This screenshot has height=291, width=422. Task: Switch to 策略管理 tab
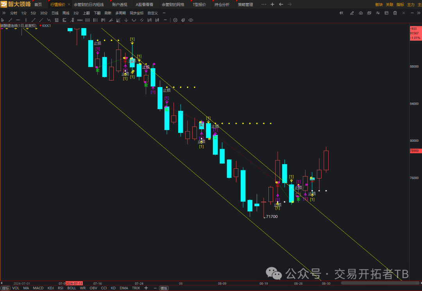point(245,5)
